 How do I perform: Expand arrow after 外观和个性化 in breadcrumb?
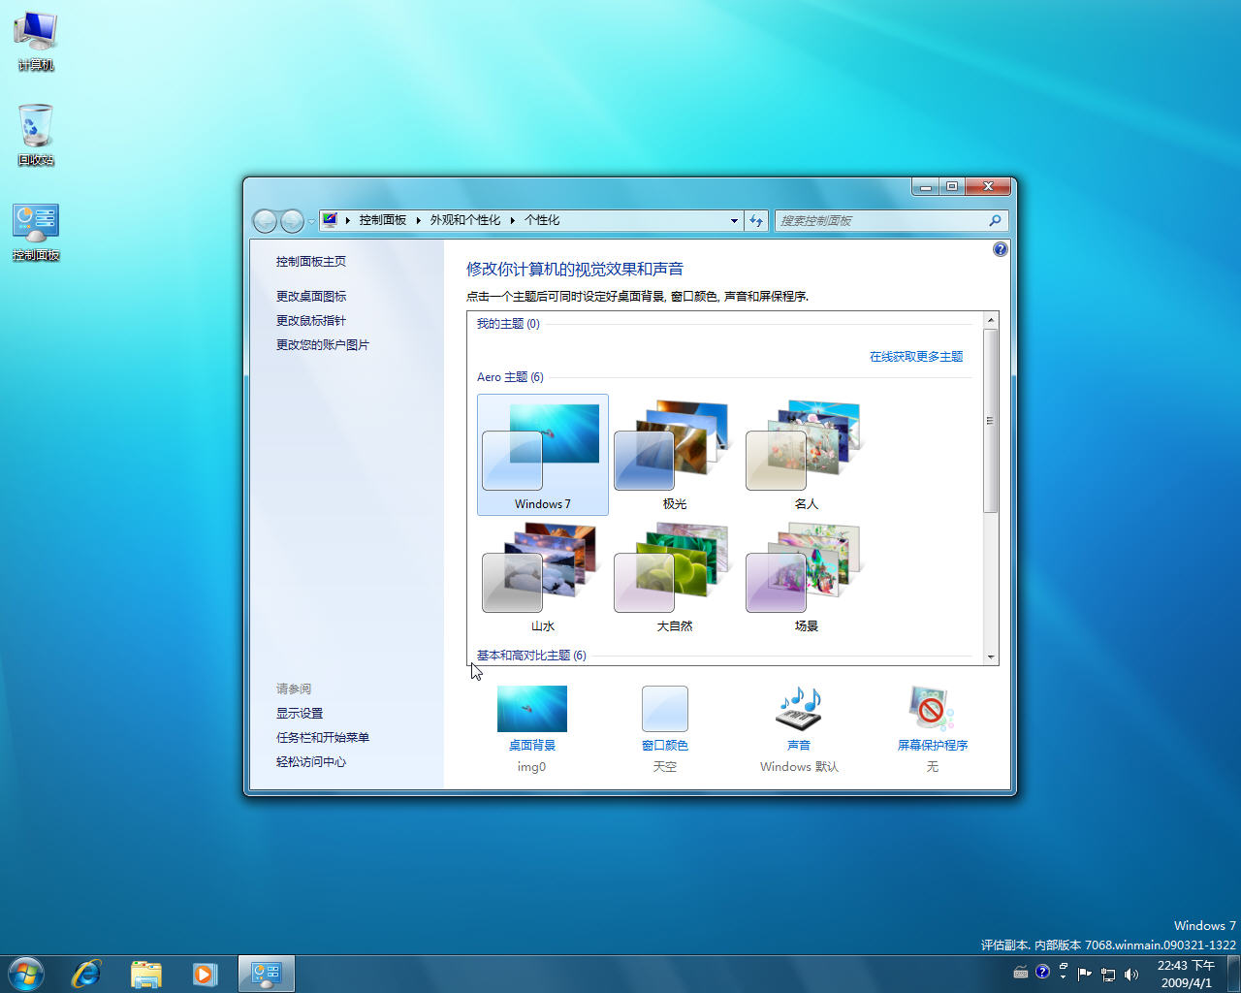point(513,220)
